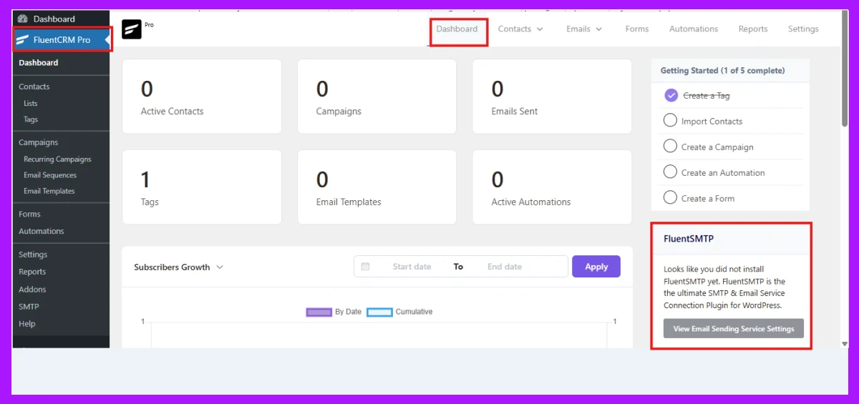Viewport: 859px width, 404px height.
Task: Open the Automations tab in top navigation
Action: click(x=694, y=29)
